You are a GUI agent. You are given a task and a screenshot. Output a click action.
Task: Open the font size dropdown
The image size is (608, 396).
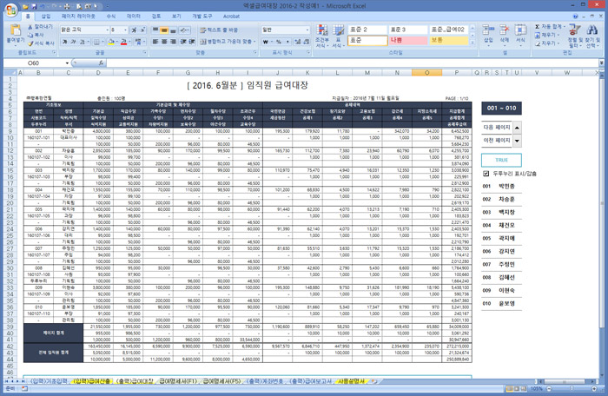125,30
